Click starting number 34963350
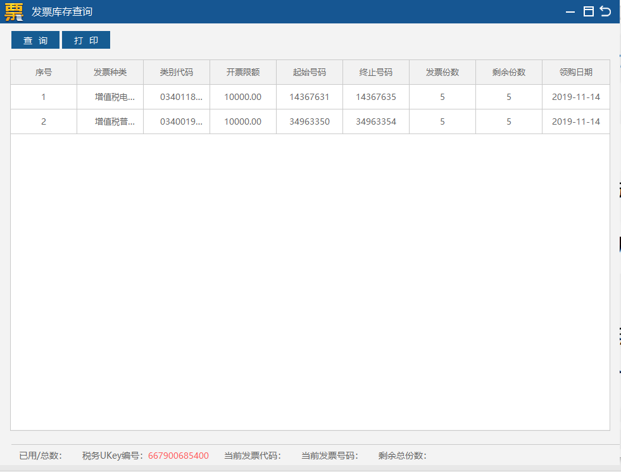 point(310,121)
